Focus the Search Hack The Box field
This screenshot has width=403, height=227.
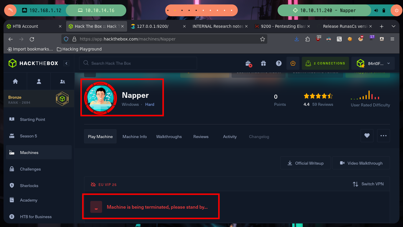[x=138, y=63]
